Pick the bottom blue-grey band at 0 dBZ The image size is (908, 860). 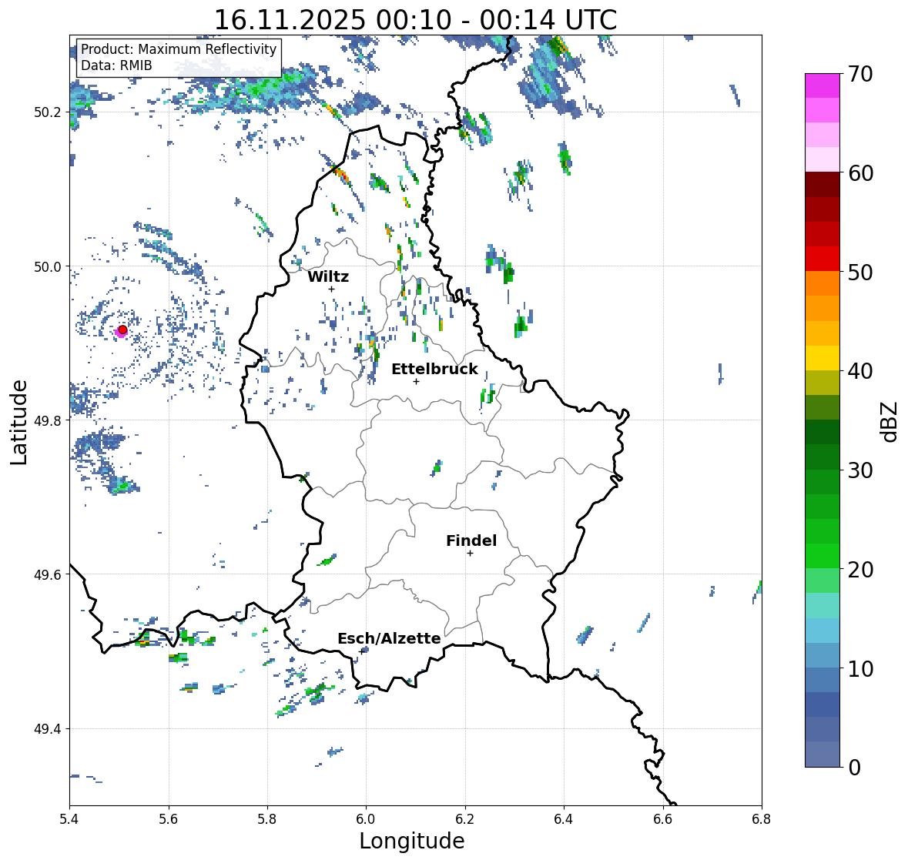(x=823, y=755)
